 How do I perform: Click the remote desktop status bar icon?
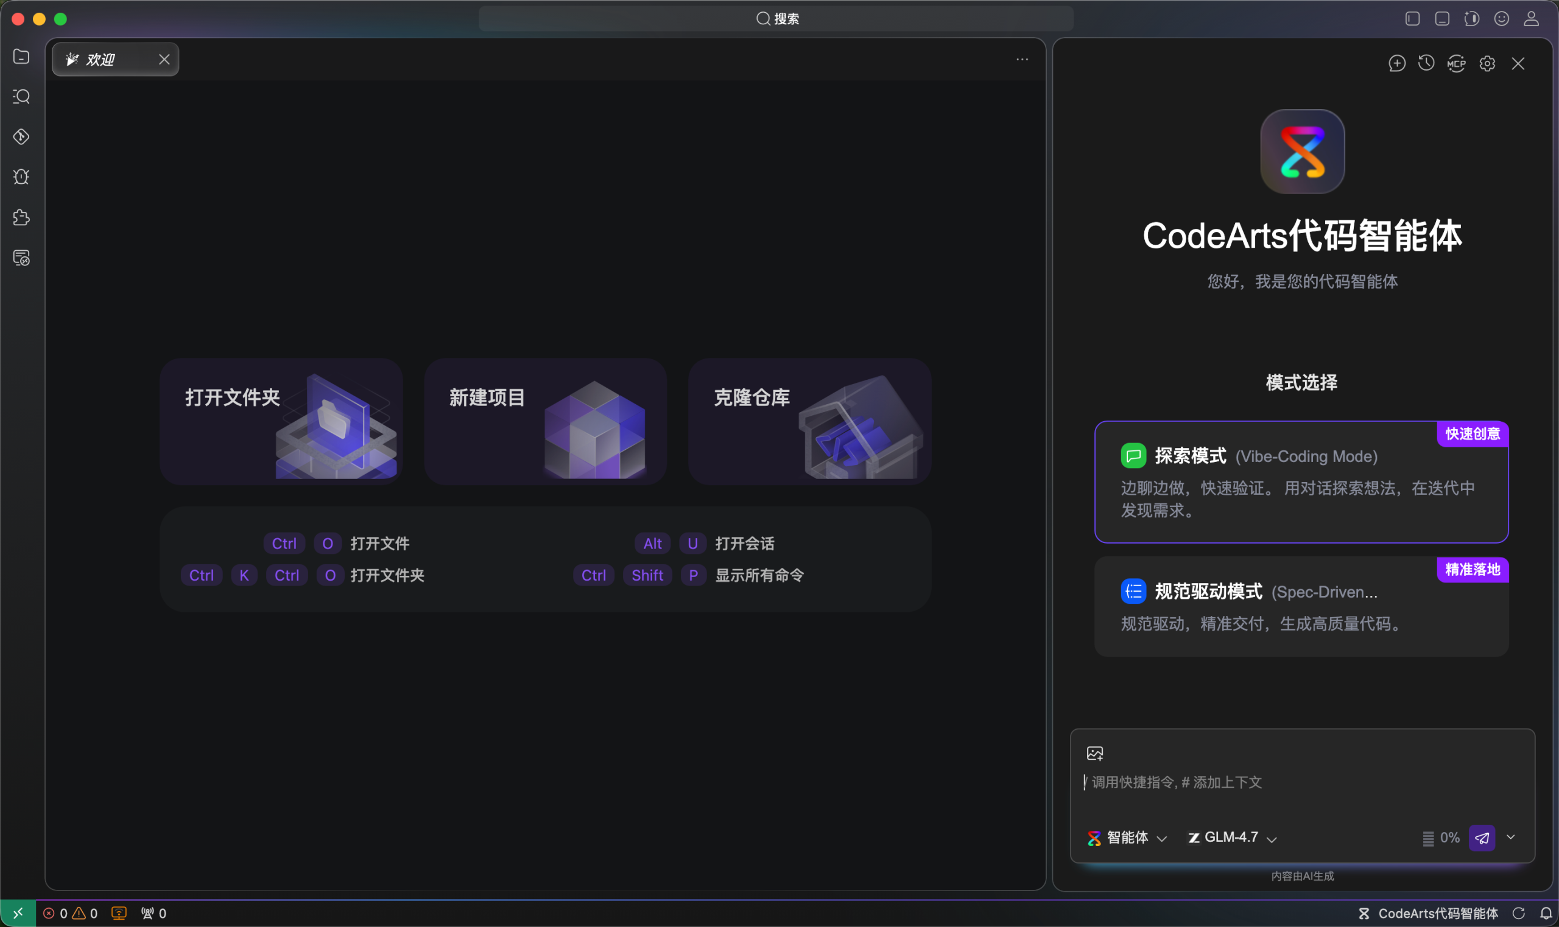119,913
